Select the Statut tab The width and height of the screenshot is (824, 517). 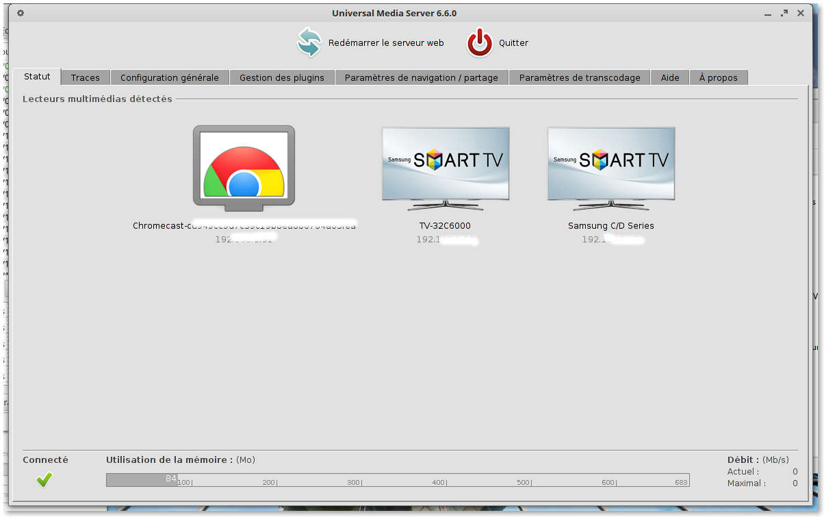point(38,77)
